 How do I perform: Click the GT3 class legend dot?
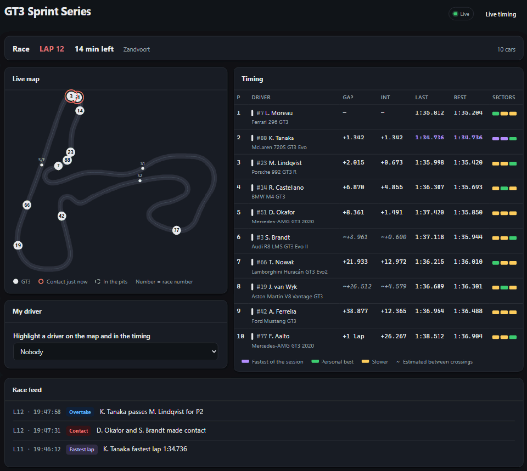tap(15, 282)
